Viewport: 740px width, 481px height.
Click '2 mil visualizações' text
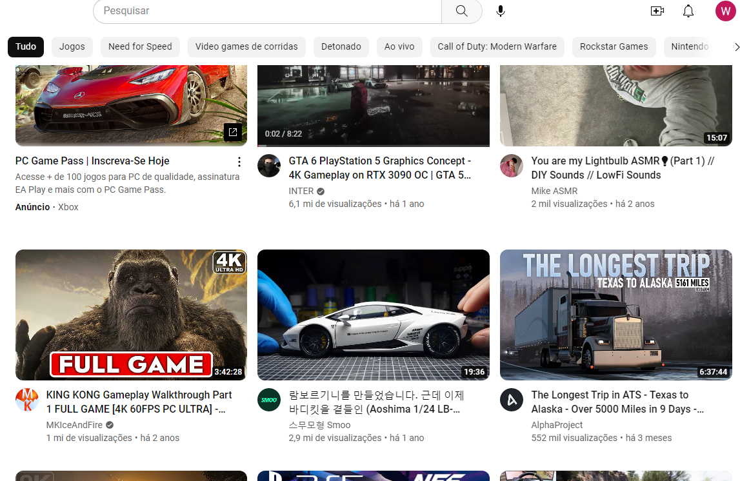point(569,204)
